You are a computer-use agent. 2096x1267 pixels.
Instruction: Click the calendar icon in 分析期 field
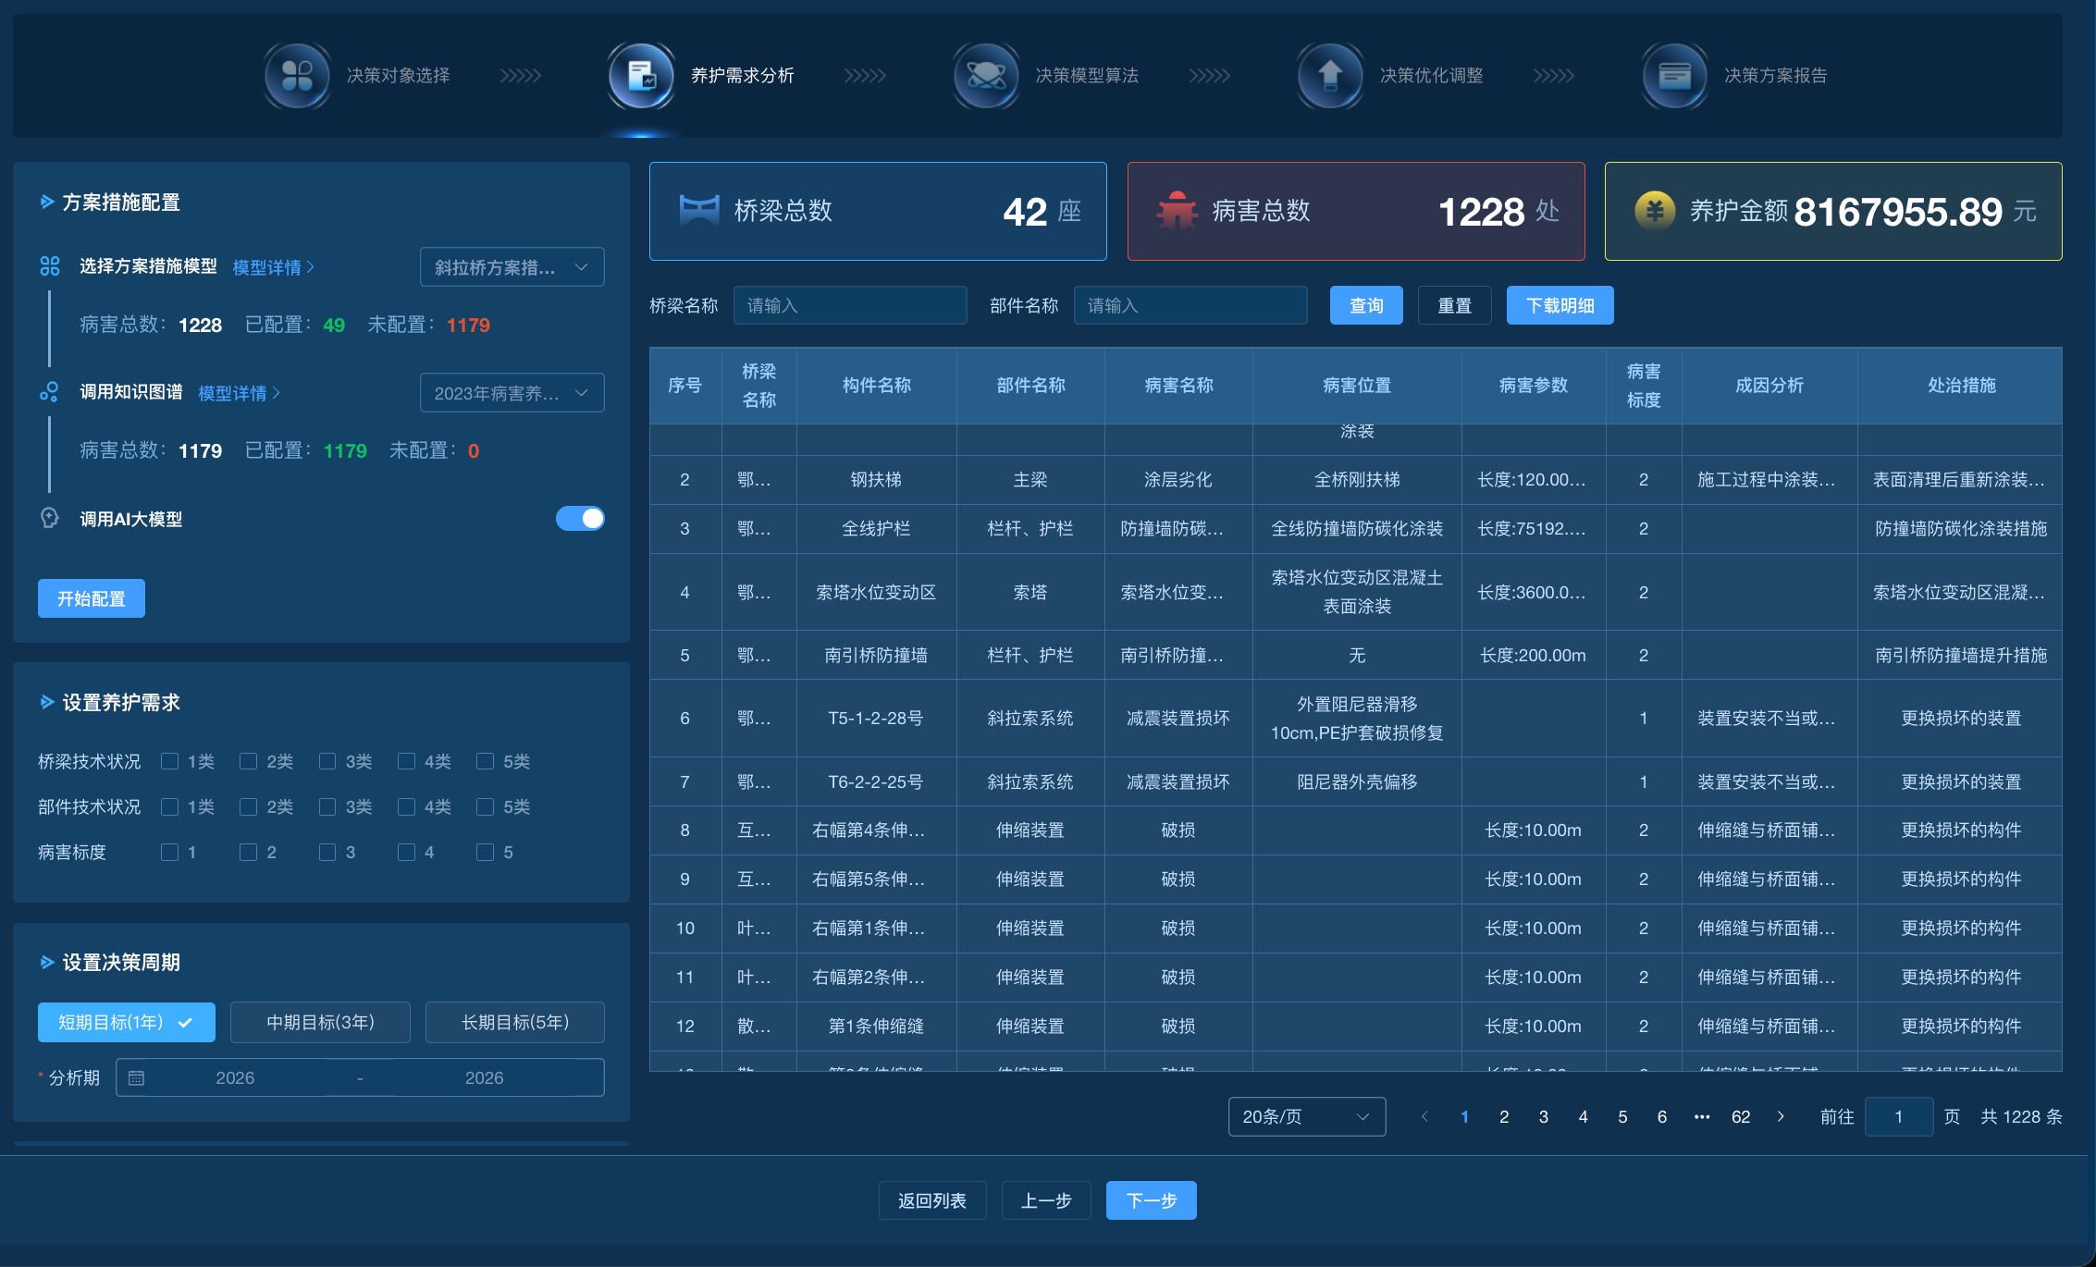tap(136, 1077)
